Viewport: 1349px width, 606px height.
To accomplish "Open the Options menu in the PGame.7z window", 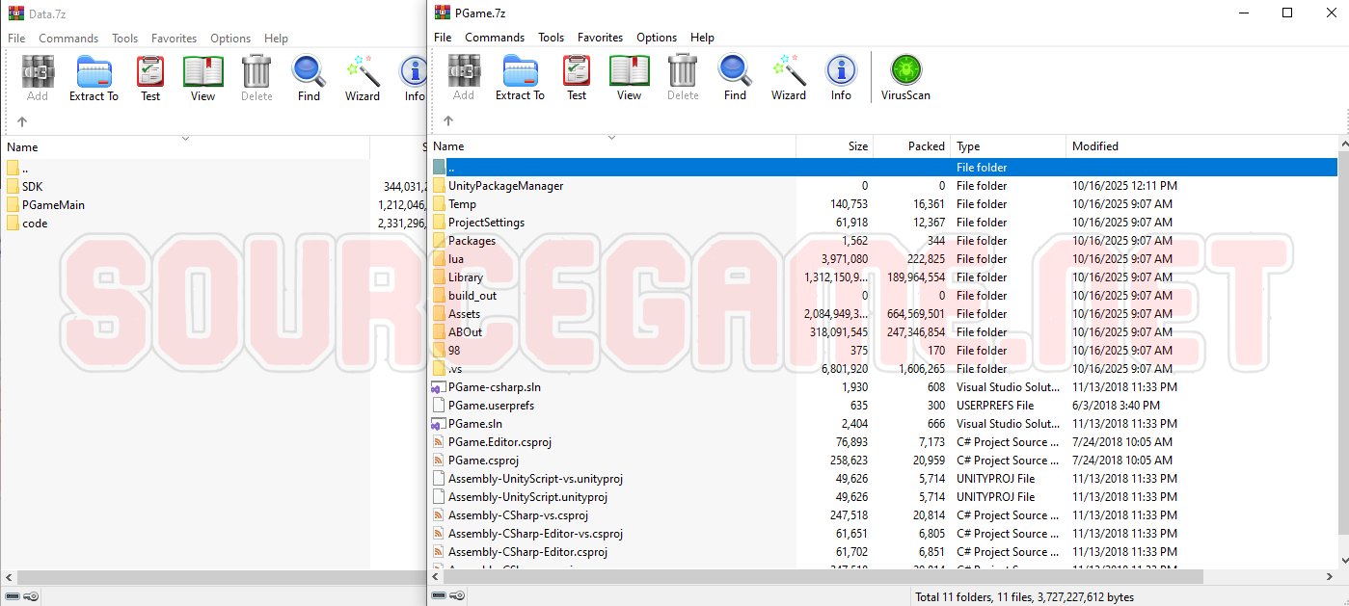I will point(657,38).
